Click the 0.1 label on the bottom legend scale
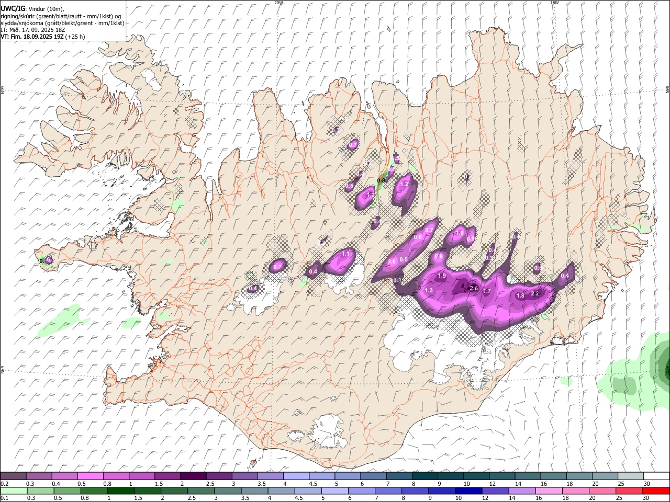 [4, 498]
